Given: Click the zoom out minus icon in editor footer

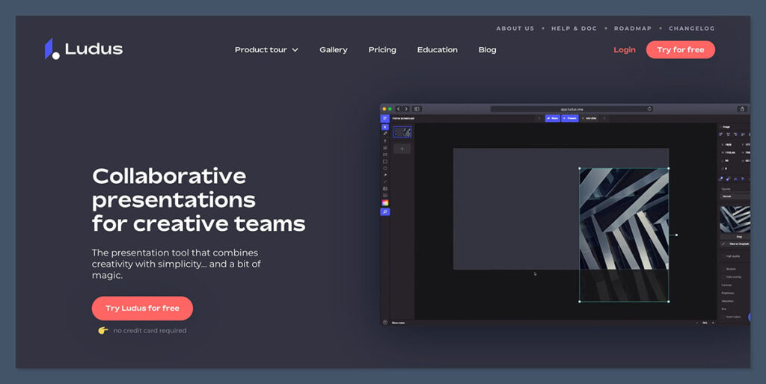Looking at the screenshot, I should tap(697, 323).
